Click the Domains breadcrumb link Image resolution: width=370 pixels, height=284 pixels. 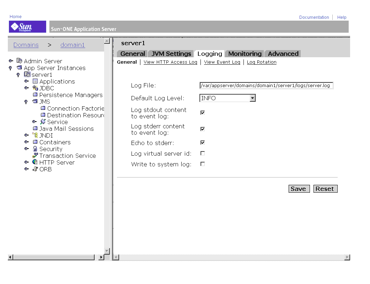click(26, 45)
